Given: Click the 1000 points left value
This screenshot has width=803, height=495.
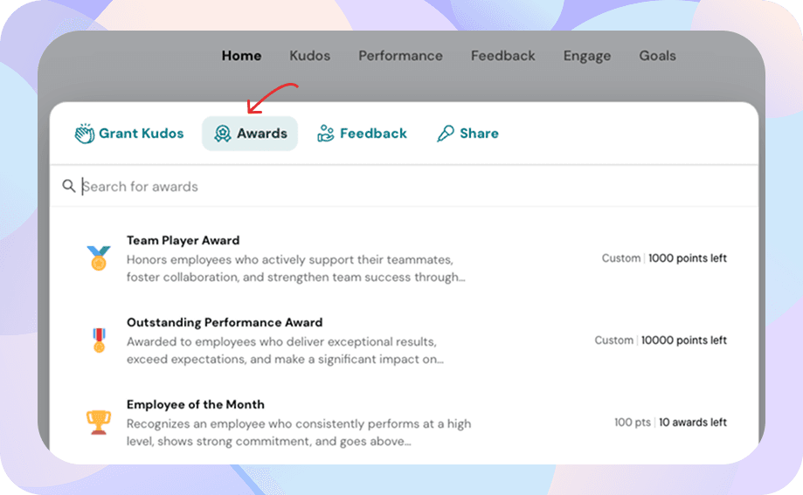Looking at the screenshot, I should (x=688, y=258).
